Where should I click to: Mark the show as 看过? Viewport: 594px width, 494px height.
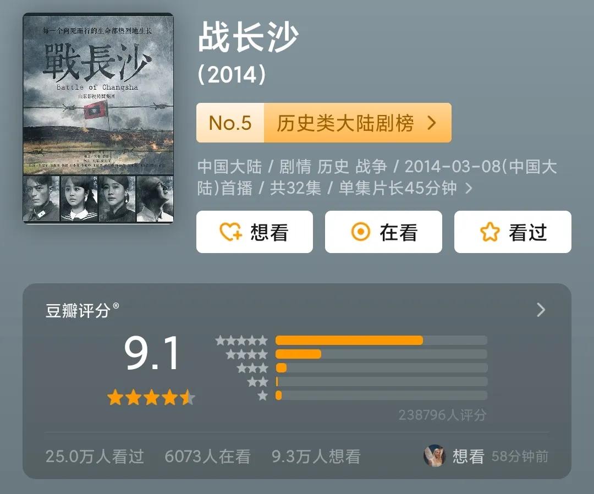point(513,232)
